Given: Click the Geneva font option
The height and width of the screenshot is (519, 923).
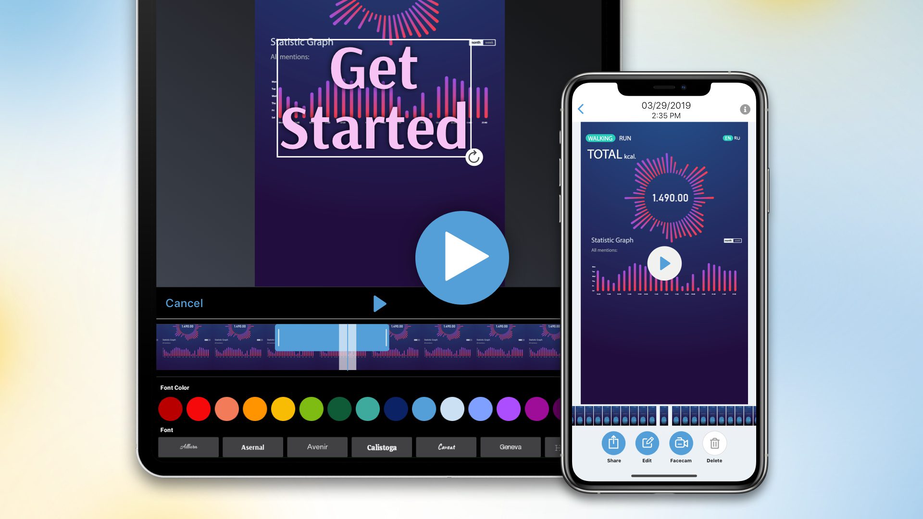Looking at the screenshot, I should coord(511,447).
